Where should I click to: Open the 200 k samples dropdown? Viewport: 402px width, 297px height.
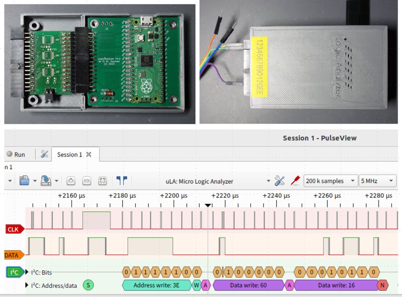(x=331, y=181)
